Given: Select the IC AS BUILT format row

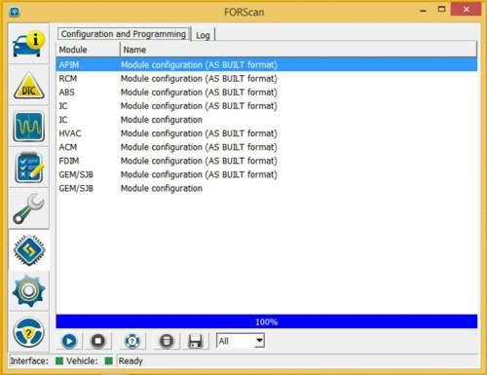Looking at the screenshot, I should pos(267,106).
